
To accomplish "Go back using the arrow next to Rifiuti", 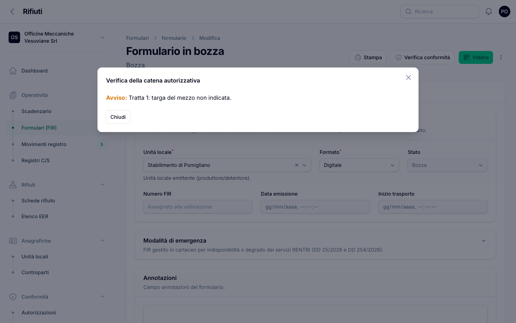I will point(13,11).
